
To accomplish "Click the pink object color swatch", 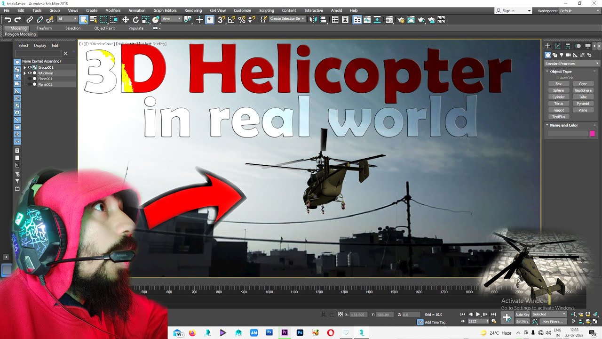I will point(593,134).
